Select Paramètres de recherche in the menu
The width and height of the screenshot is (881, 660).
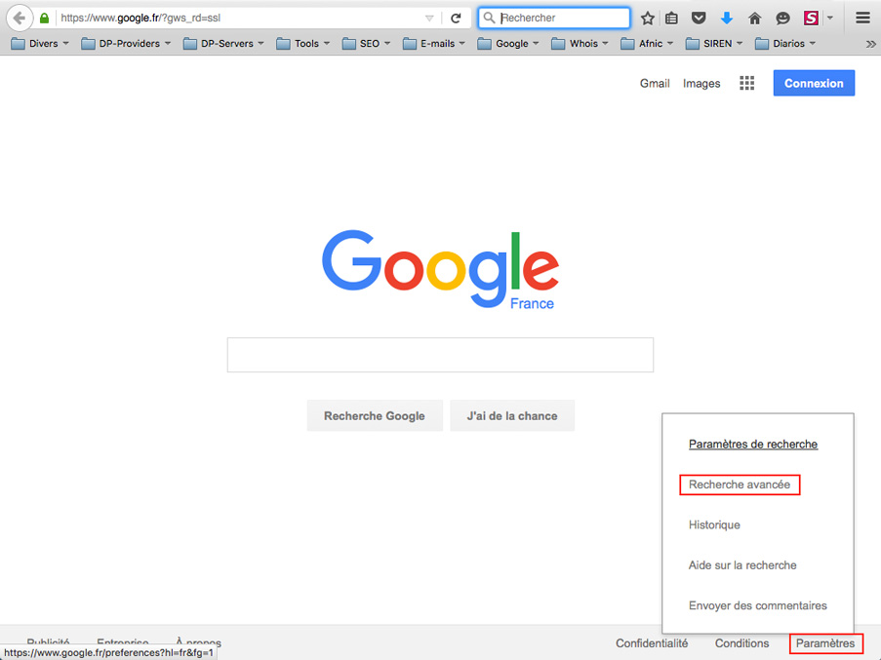coord(753,444)
